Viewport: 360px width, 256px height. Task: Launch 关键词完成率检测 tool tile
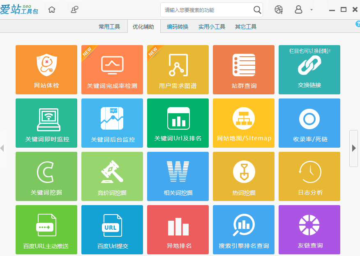point(112,70)
